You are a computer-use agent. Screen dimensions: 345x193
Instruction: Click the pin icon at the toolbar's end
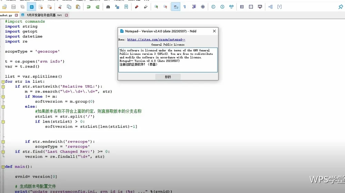pyautogui.click(x=341, y=7)
